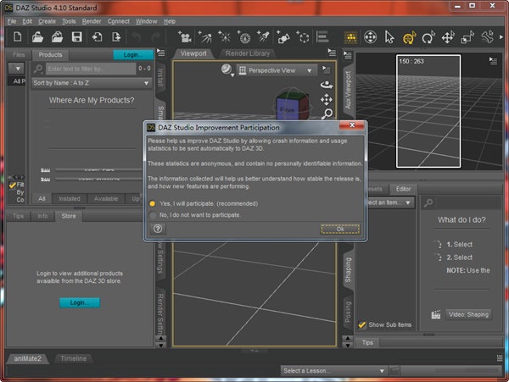Click the video clapperboard icon

click(x=436, y=314)
